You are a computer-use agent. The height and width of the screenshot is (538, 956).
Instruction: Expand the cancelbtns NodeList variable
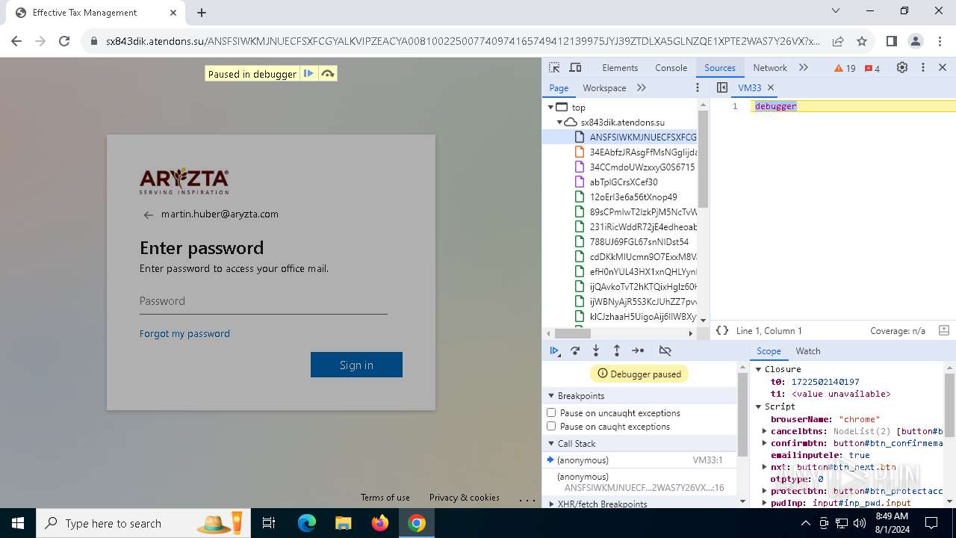(764, 431)
